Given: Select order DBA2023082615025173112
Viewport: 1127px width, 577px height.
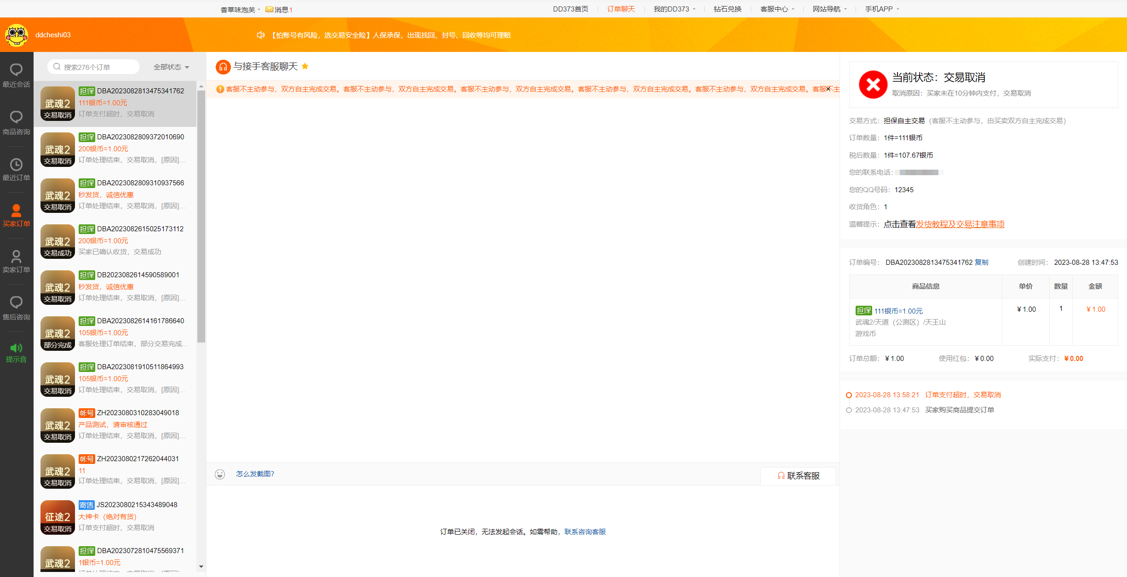Looking at the screenshot, I should [x=115, y=241].
